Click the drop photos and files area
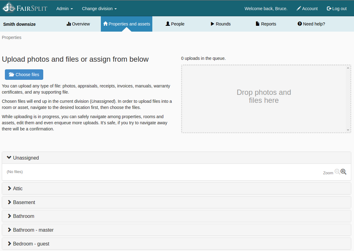Screen dimensions: 354x251 [264, 99]
